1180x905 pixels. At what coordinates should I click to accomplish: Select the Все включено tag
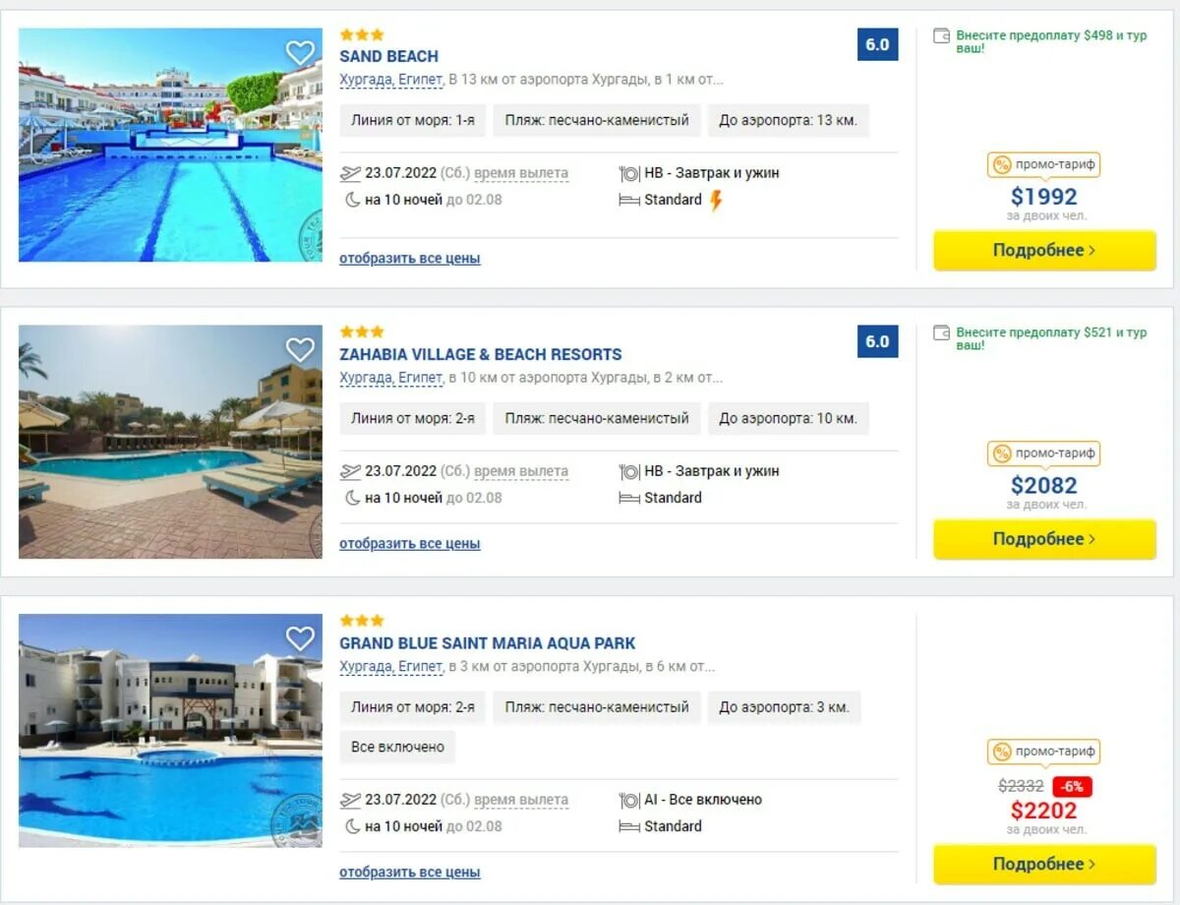[x=397, y=747]
